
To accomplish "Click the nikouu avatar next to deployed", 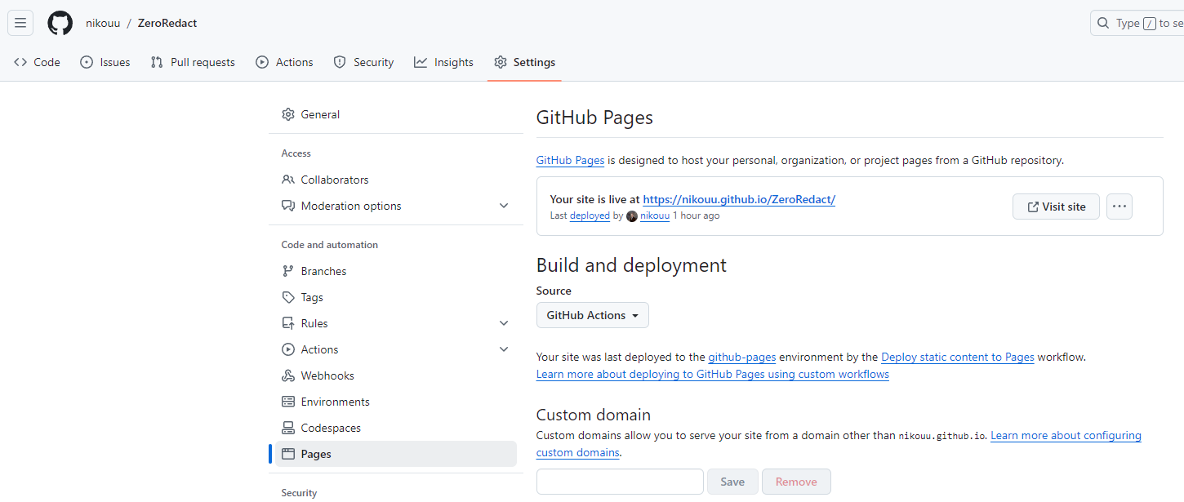I will click(632, 216).
